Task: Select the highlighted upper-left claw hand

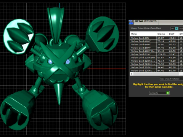Action: pos(19,37)
